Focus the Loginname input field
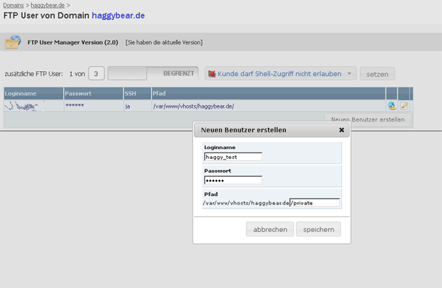The width and height of the screenshot is (442, 288). click(x=233, y=157)
